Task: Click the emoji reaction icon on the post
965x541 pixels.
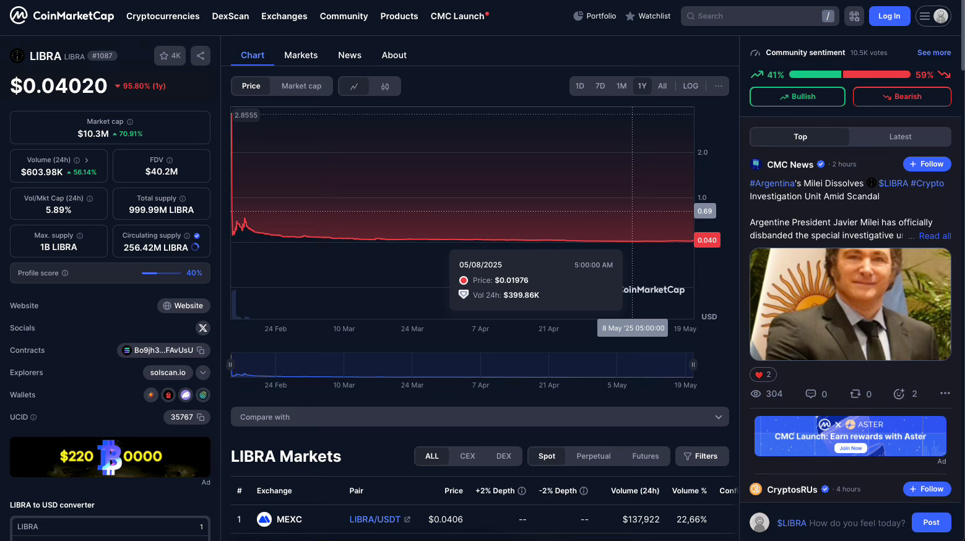Action: point(899,394)
